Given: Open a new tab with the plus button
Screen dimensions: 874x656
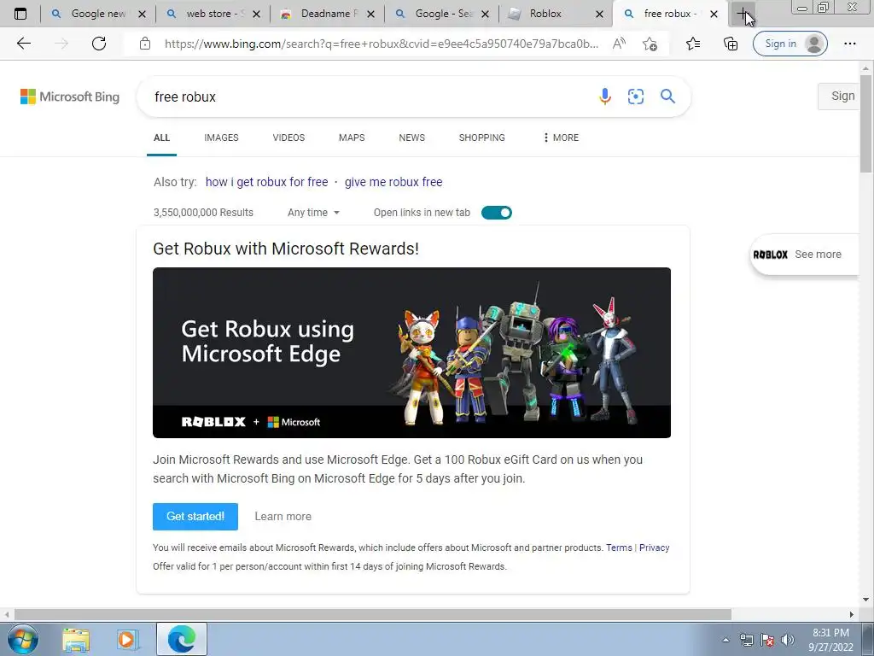Looking at the screenshot, I should (743, 14).
